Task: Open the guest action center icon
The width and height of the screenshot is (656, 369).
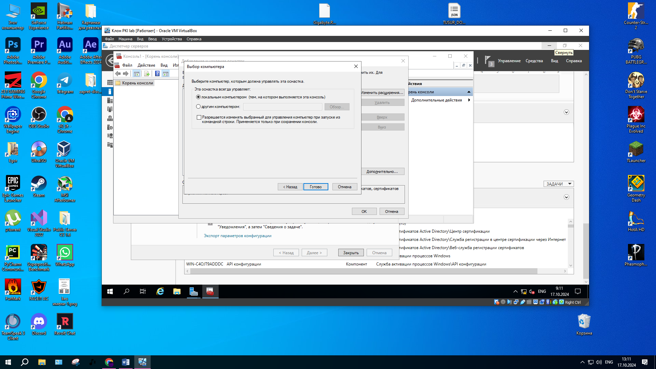Action: pos(578,291)
